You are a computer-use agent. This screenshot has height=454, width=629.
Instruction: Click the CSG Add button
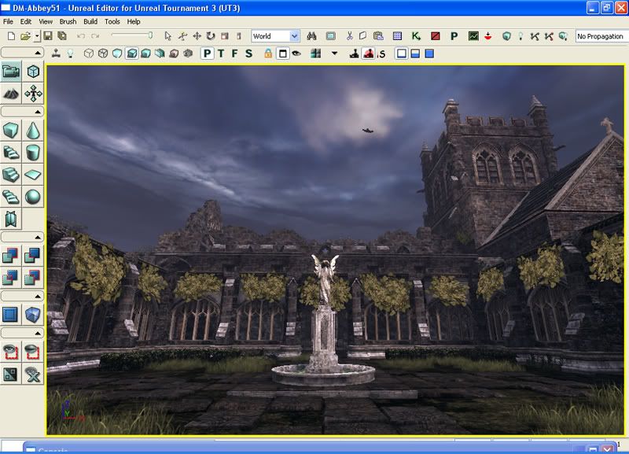tap(11, 255)
